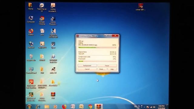Image resolution: width=194 pixels, height=109 pixels.
Task: Launch Google Chrome desktop shortcut
Action: pyautogui.click(x=42, y=20)
